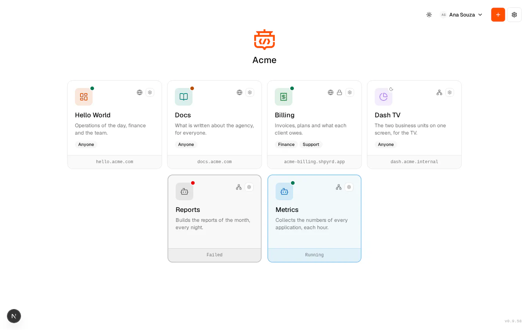Click the Finance tag on Billing
The height and width of the screenshot is (330, 529).
(x=286, y=144)
